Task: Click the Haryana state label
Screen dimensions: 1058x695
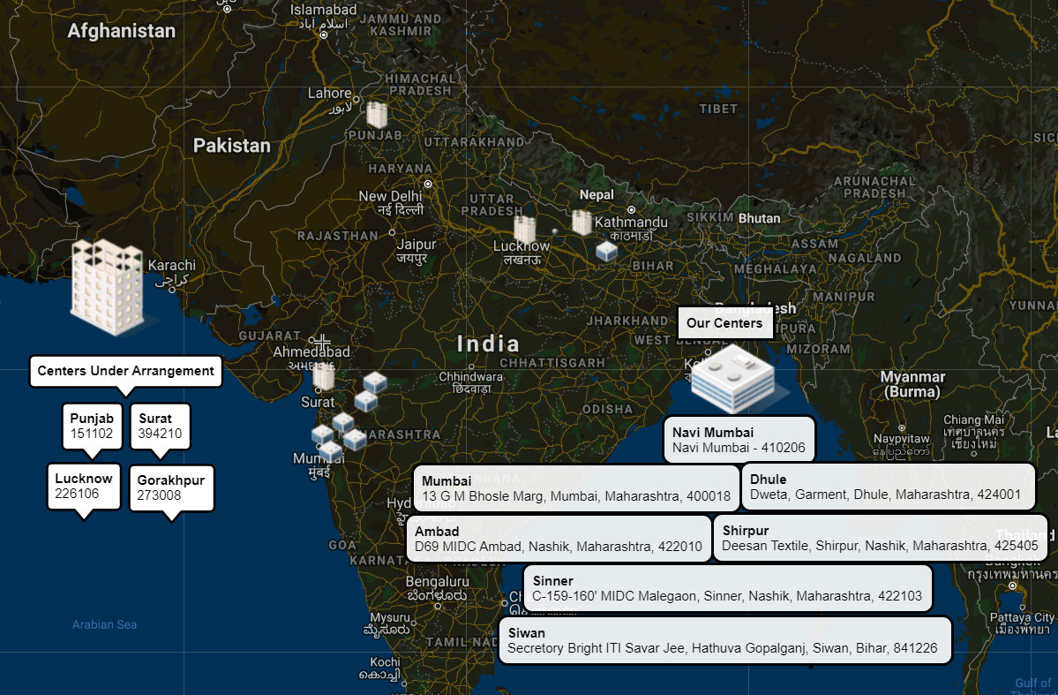Action: 400,168
